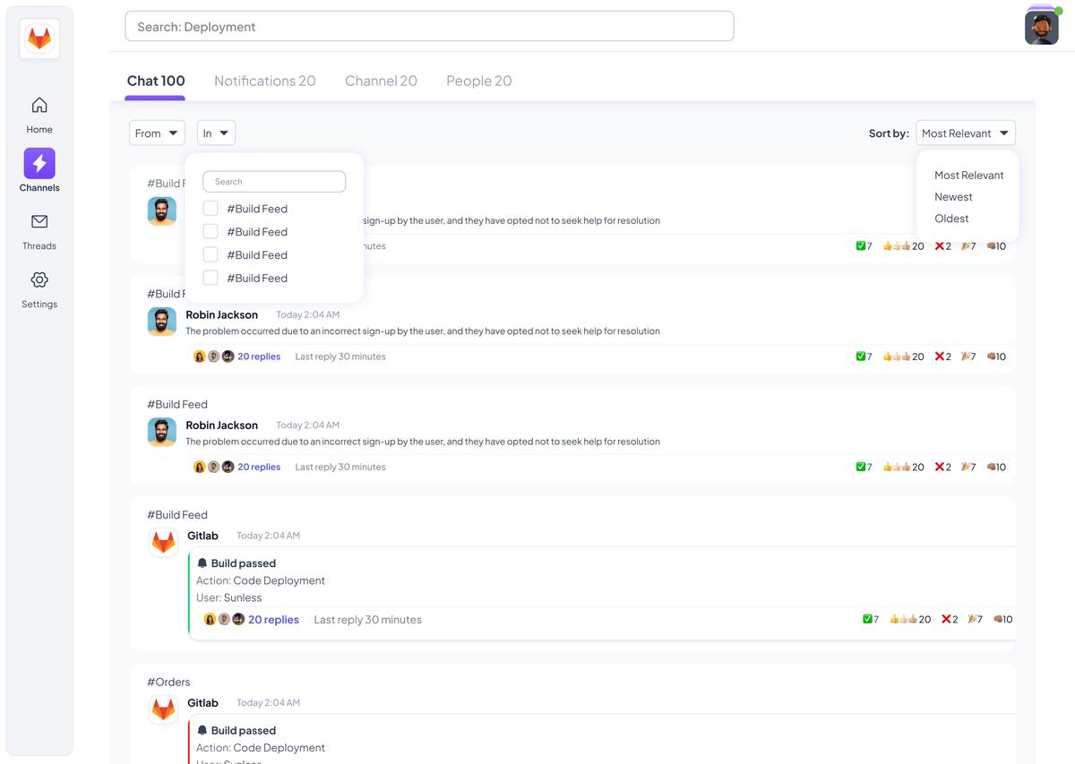Click Gitlab sender name in #Orders card
The image size is (1075, 764).
[202, 702]
